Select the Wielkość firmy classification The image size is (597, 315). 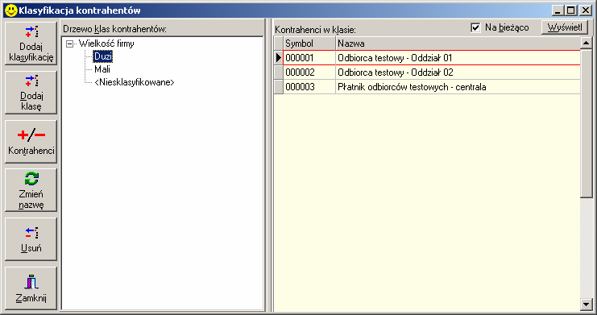coord(106,44)
